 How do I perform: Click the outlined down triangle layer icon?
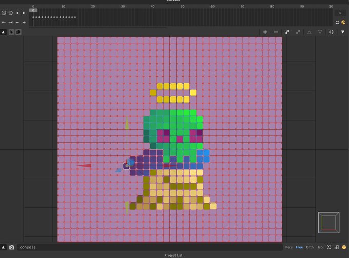pyautogui.click(x=320, y=32)
